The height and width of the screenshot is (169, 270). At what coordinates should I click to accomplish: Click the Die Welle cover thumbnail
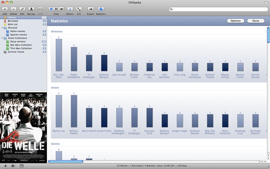coord(23,127)
